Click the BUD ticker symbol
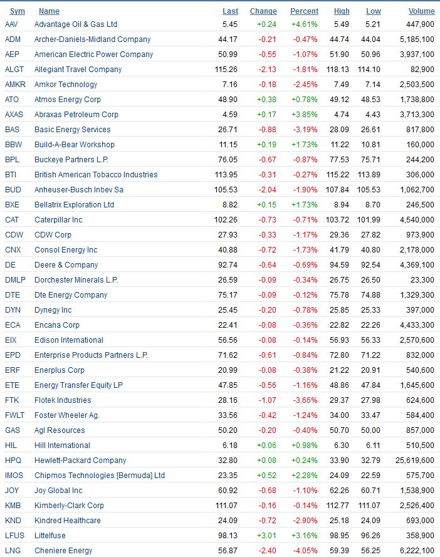This screenshot has height=557, width=440. point(13,190)
